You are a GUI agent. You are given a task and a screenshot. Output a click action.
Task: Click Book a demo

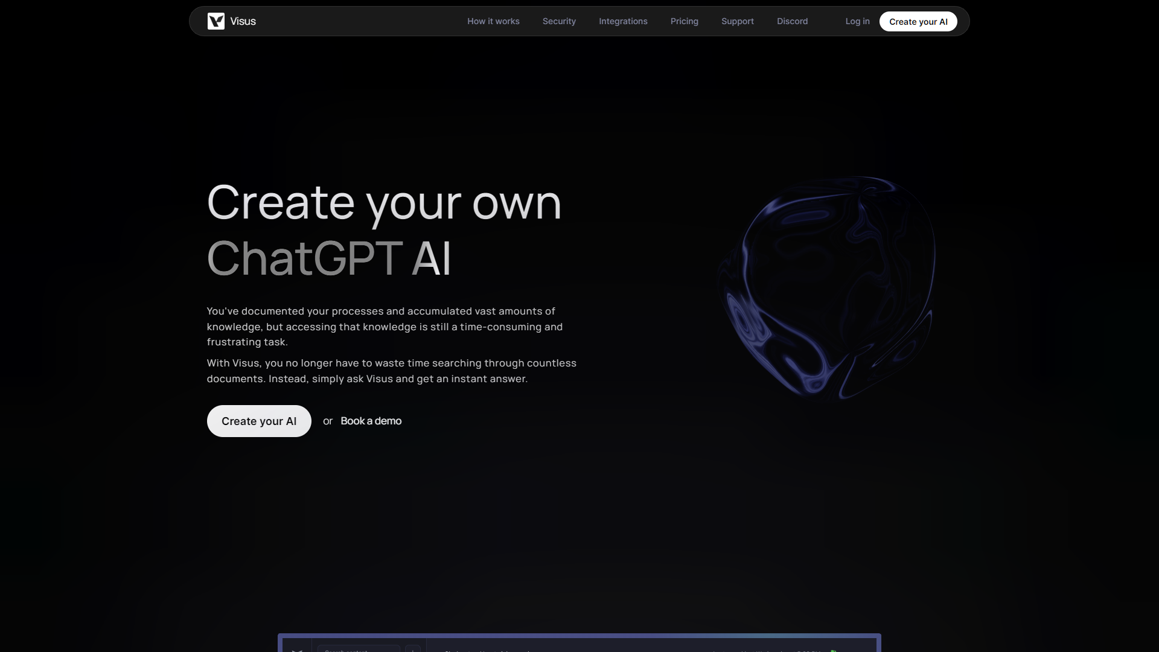pyautogui.click(x=371, y=421)
